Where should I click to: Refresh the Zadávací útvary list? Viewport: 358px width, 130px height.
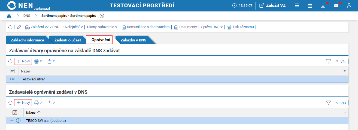coord(10,62)
